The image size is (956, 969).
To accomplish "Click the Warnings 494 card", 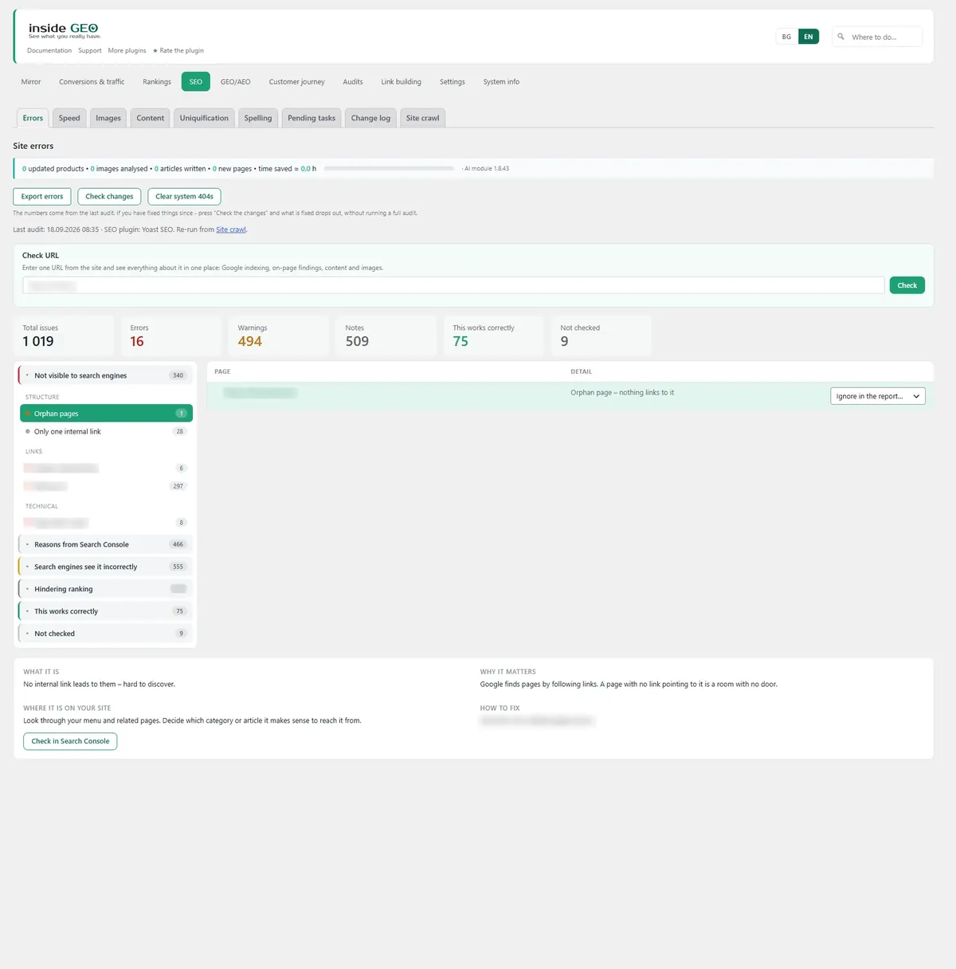I will coord(279,335).
